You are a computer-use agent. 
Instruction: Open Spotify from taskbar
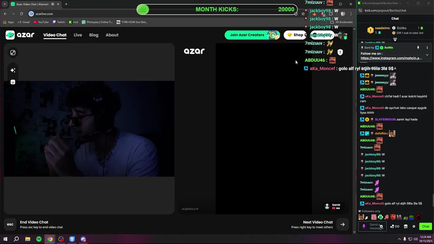pyautogui.click(x=39, y=239)
